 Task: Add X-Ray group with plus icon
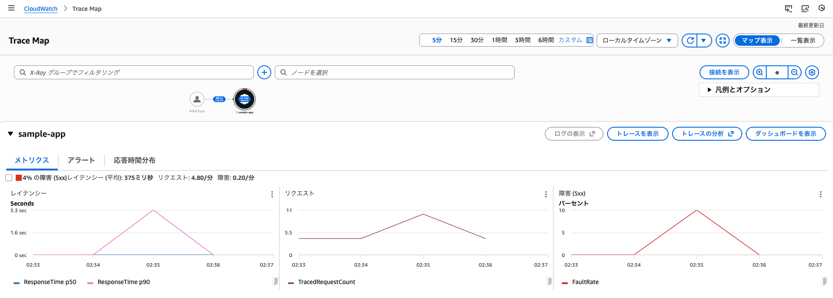(x=264, y=72)
